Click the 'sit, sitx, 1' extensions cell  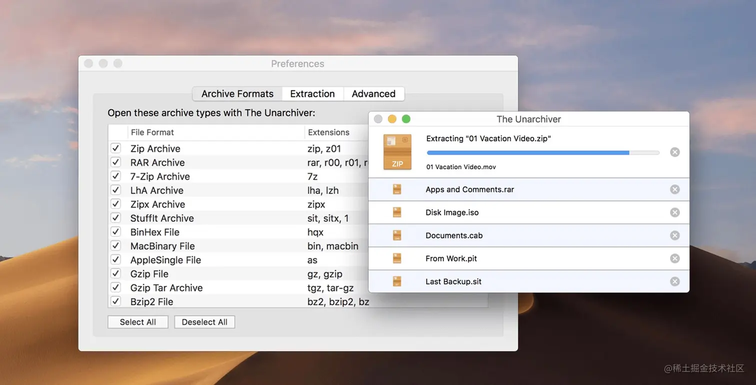coord(328,218)
